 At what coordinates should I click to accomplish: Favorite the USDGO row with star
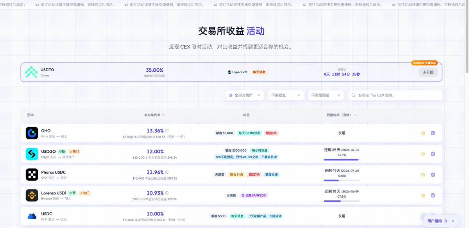pyautogui.click(x=423, y=154)
